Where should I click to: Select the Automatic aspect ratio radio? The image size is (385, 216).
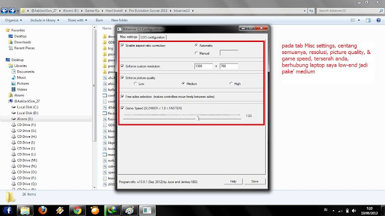(x=196, y=46)
